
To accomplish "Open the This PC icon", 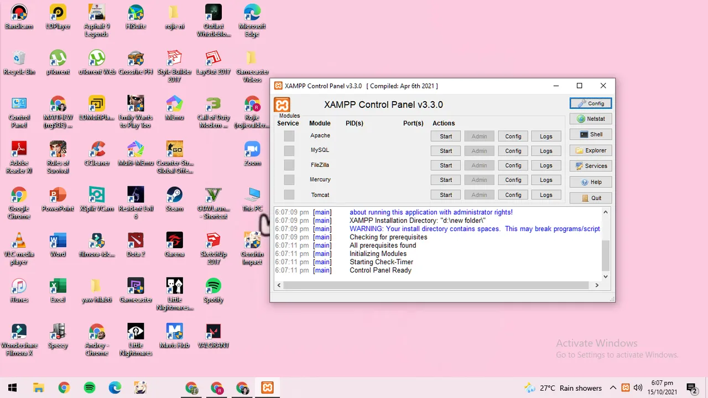I will coord(252,199).
